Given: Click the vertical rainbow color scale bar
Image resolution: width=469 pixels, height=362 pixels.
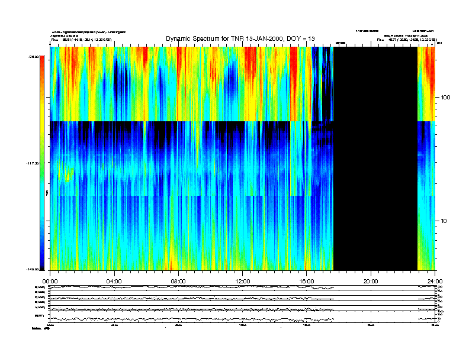Looking at the screenshot, I should 42,163.
